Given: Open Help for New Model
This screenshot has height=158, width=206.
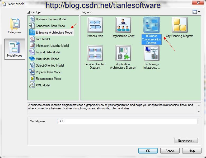Looking at the screenshot, I should click(192, 151).
